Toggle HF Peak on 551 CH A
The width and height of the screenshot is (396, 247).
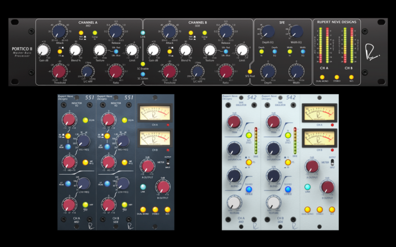(x=68, y=147)
